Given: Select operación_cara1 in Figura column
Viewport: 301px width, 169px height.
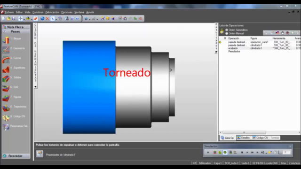Looking at the screenshot, I should [259, 42].
